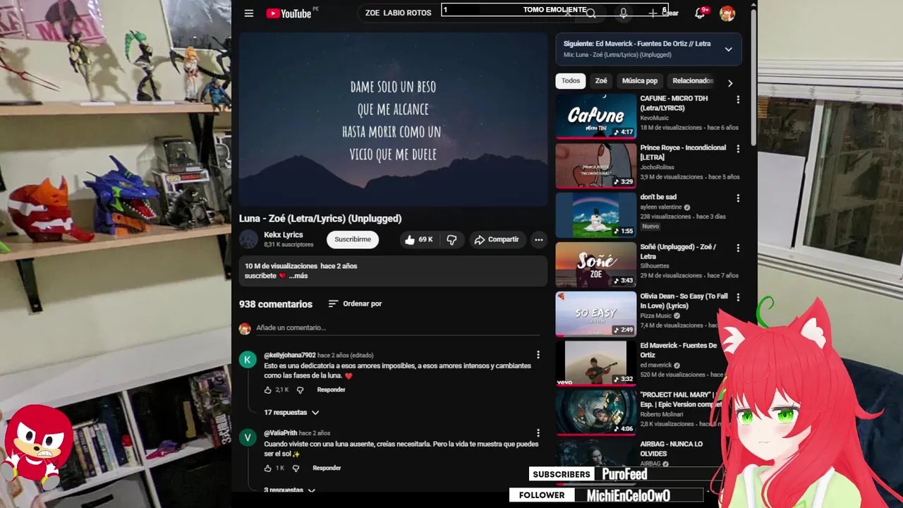Go to the YouTube home logo
The width and height of the screenshot is (903, 508).
[x=289, y=13]
